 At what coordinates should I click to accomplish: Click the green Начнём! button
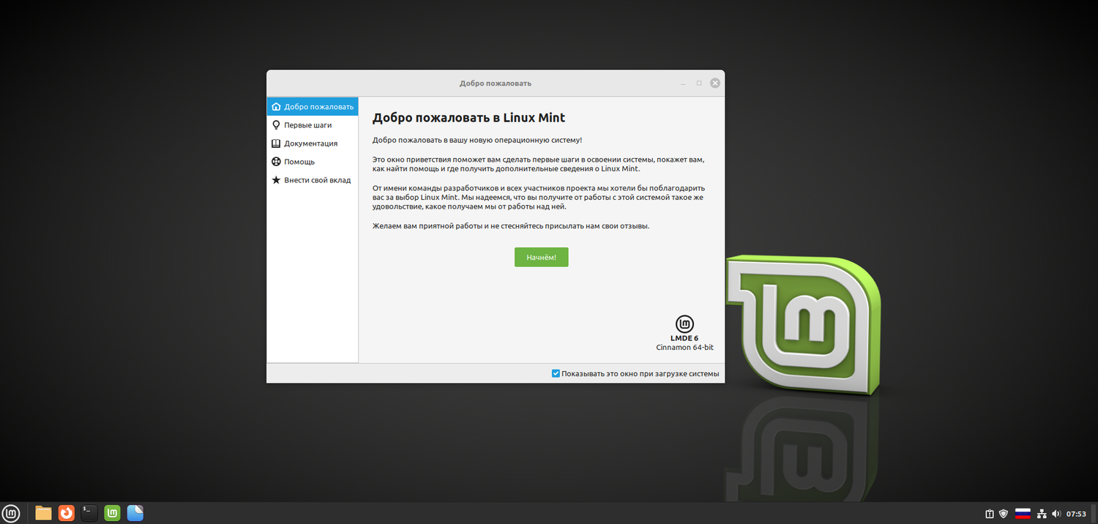tap(541, 258)
